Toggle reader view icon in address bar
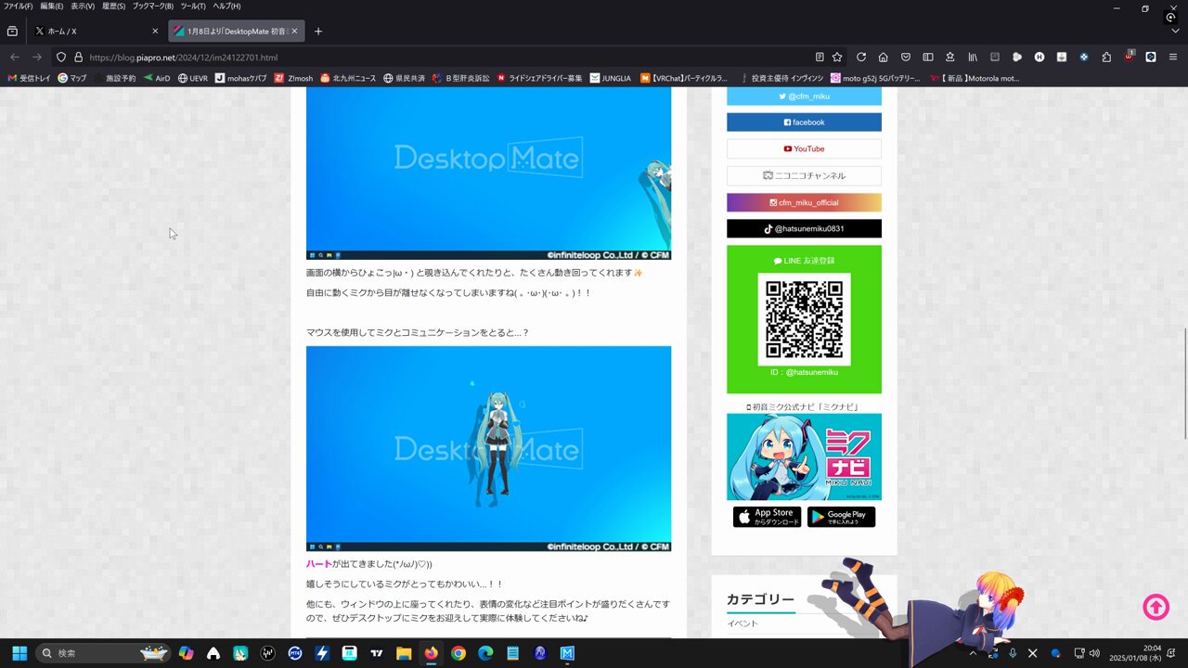This screenshot has height=668, width=1188. point(819,57)
